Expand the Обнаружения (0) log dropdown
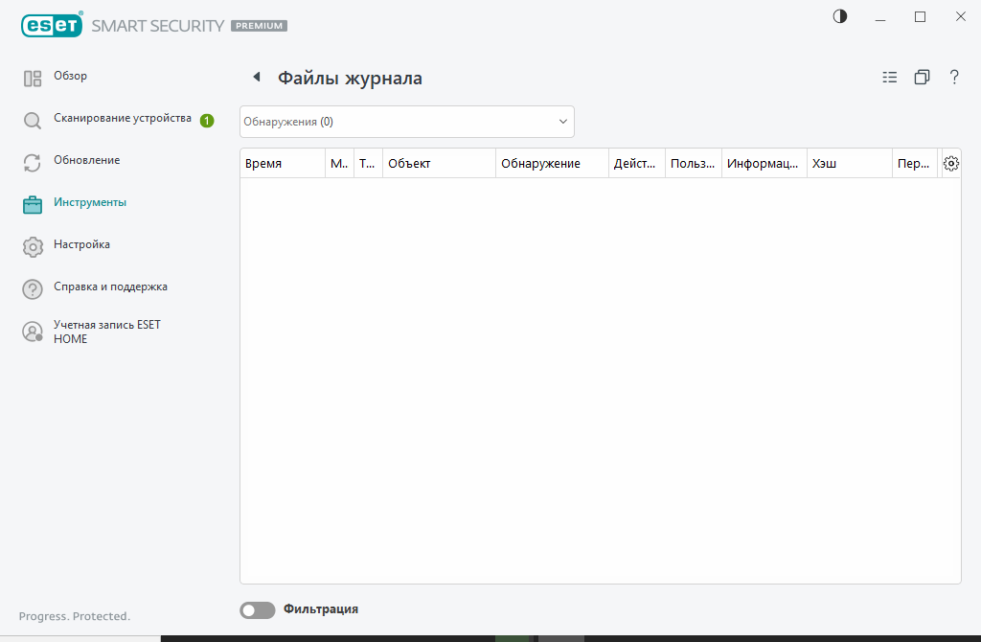This screenshot has width=981, height=642. (406, 122)
